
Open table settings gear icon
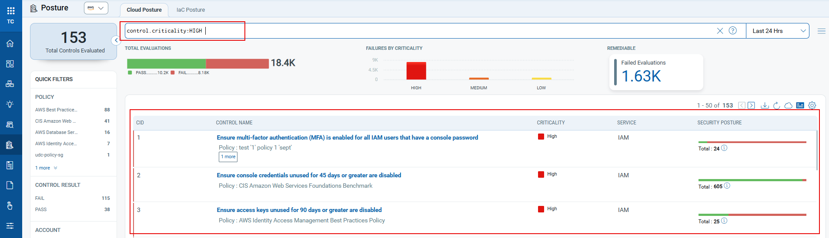(x=812, y=105)
